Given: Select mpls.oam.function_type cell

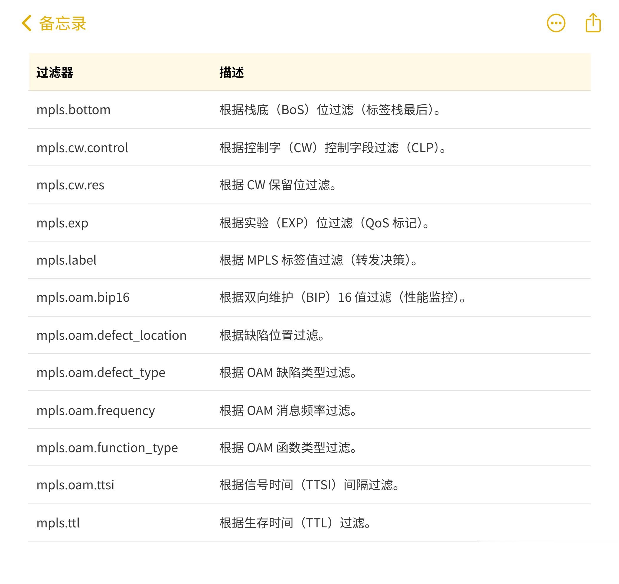Looking at the screenshot, I should click(x=107, y=448).
